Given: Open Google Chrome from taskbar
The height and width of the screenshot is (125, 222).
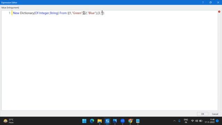Looking at the screenshot, I should (130, 121).
